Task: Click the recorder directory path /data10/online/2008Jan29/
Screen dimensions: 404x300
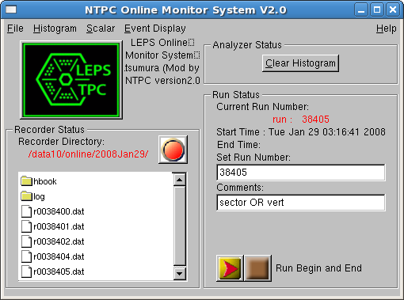Action: (88, 154)
